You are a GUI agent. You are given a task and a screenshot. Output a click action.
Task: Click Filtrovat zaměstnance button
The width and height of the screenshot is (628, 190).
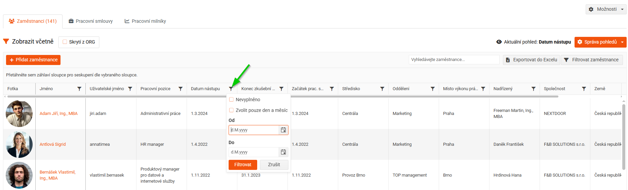(x=592, y=60)
